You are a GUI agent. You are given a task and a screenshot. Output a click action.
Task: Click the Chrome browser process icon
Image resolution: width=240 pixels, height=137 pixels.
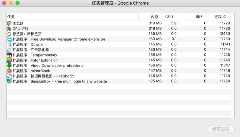(9, 23)
